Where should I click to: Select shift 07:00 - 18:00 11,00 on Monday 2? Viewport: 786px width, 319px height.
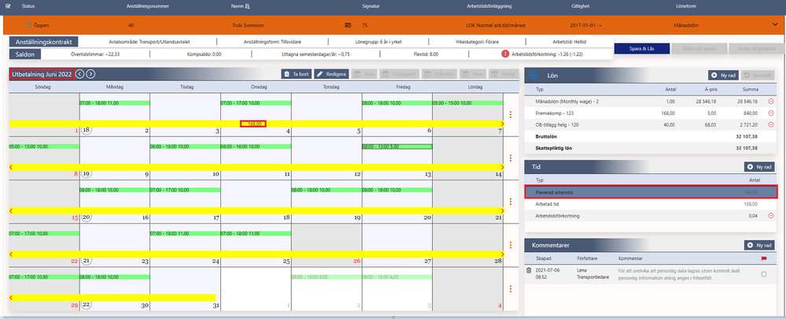[114, 103]
